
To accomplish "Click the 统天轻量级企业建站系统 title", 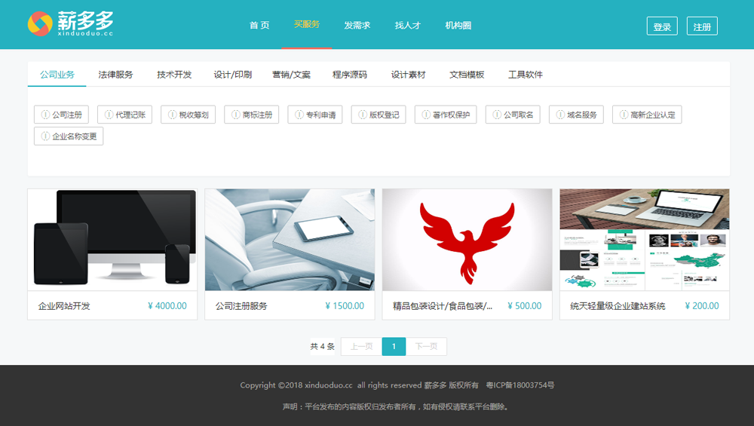I will 618,306.
